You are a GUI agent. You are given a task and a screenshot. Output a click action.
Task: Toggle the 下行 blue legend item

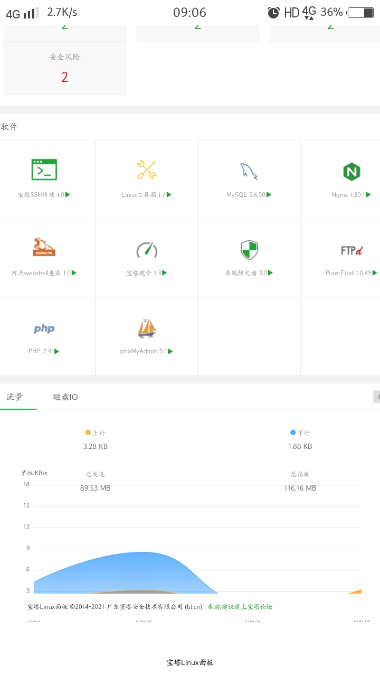point(300,433)
